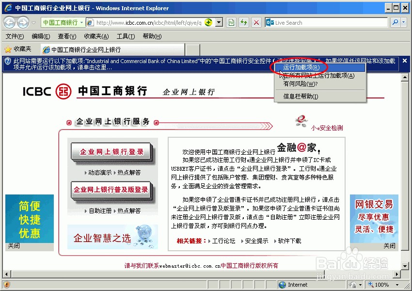Viewport: 412px width, 291px height.
Task: Click 关闭 under the right ad banner
Action: click(x=389, y=246)
